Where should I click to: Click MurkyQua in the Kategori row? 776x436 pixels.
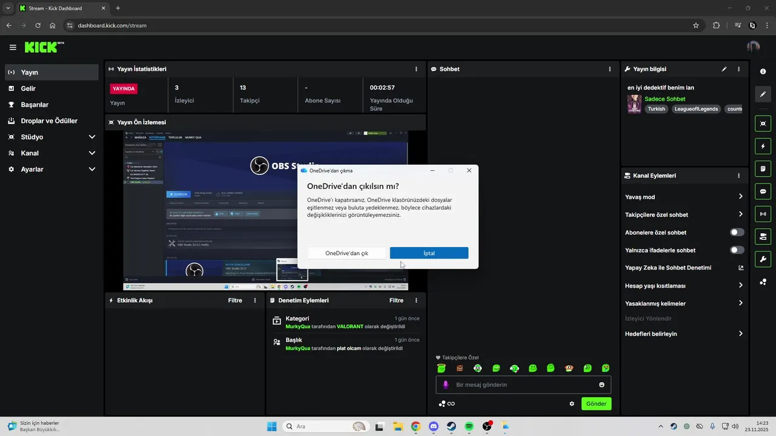tap(298, 326)
